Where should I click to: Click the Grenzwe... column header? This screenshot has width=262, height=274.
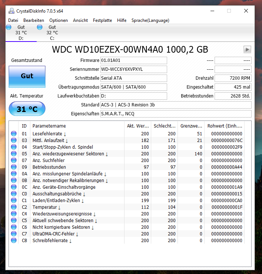[x=191, y=126]
